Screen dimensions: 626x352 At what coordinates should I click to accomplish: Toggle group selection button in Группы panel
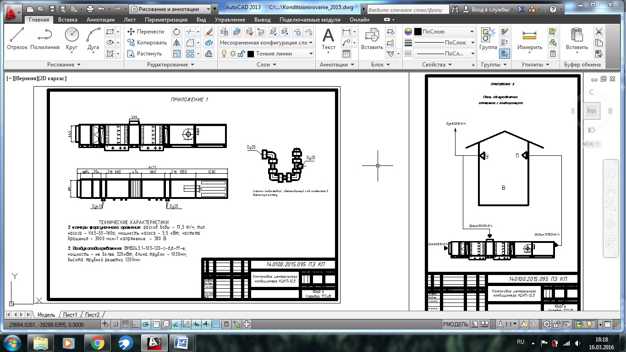504,54
